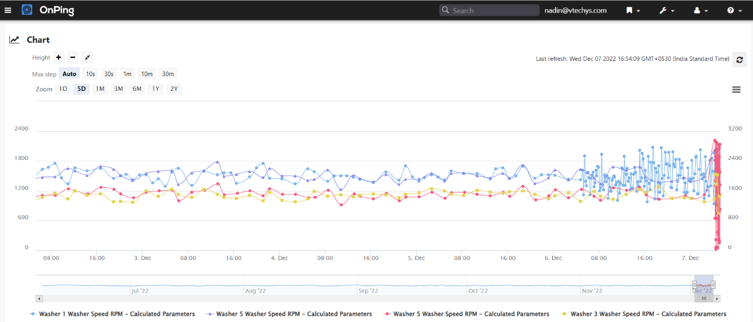Click the OnPing logo icon
Image resolution: width=753 pixels, height=322 pixels.
[27, 10]
